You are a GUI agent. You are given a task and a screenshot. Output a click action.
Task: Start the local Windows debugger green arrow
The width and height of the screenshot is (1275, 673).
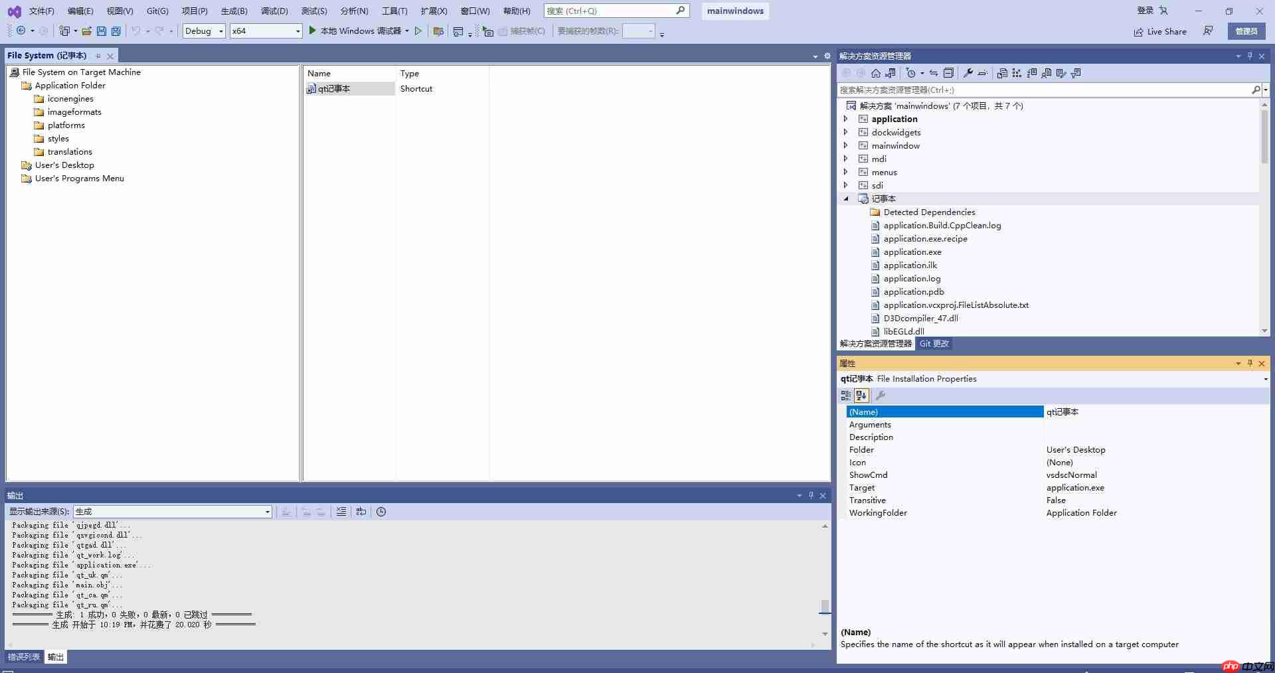[312, 31]
